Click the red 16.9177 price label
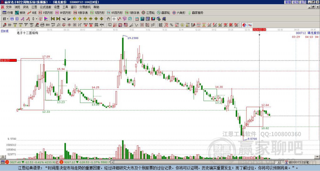 tap(8, 60)
